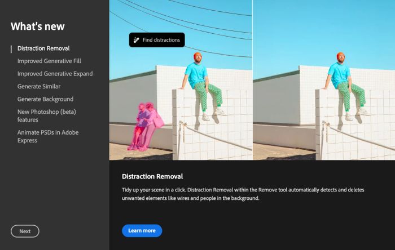
Task: Click the What's new heading
Action: tap(38, 26)
